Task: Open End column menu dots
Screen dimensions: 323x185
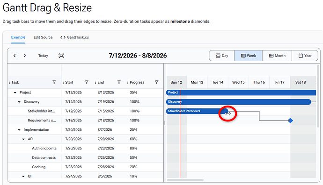Action: coord(95,82)
